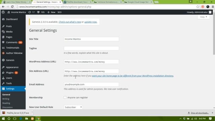The width and height of the screenshot is (215, 121).
Task: Click the address bar URL
Action: tap(55, 7)
